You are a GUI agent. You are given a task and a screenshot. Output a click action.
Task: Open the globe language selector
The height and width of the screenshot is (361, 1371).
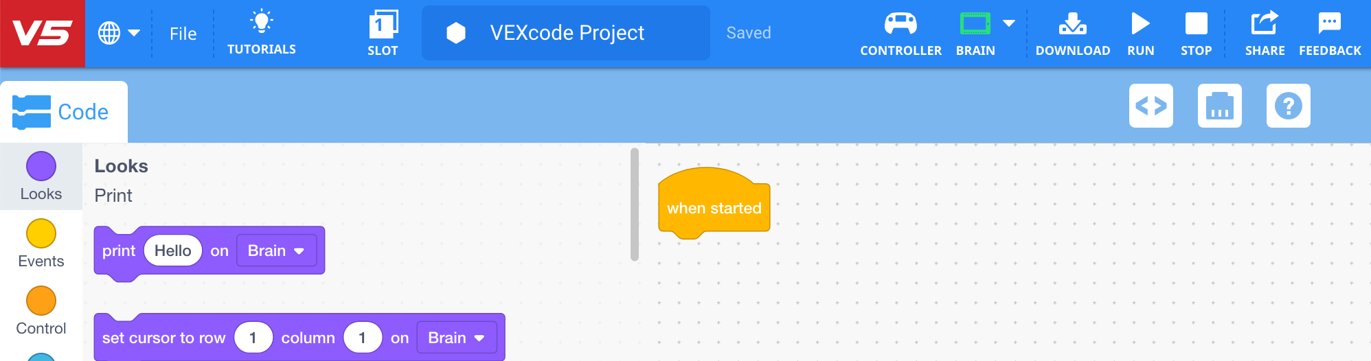tap(118, 33)
